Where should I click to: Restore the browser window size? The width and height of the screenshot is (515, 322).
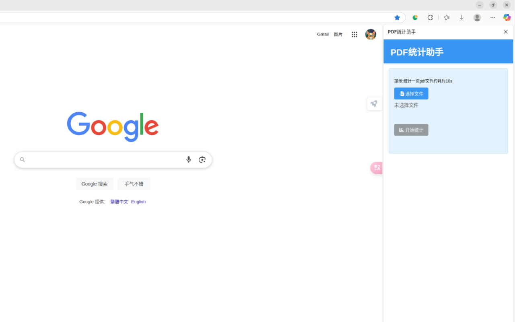493,5
